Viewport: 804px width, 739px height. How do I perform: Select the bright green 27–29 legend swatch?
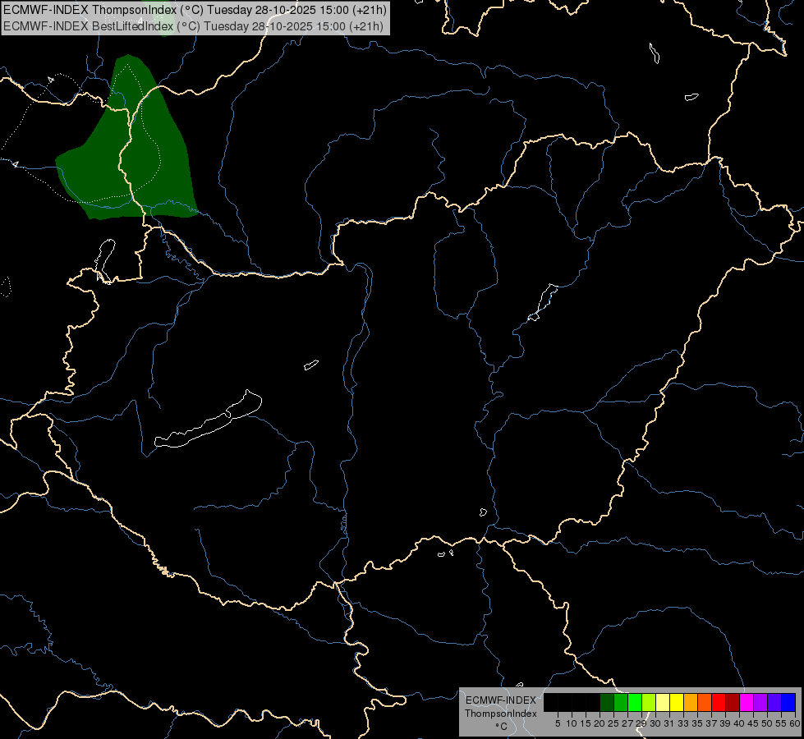tap(635, 702)
